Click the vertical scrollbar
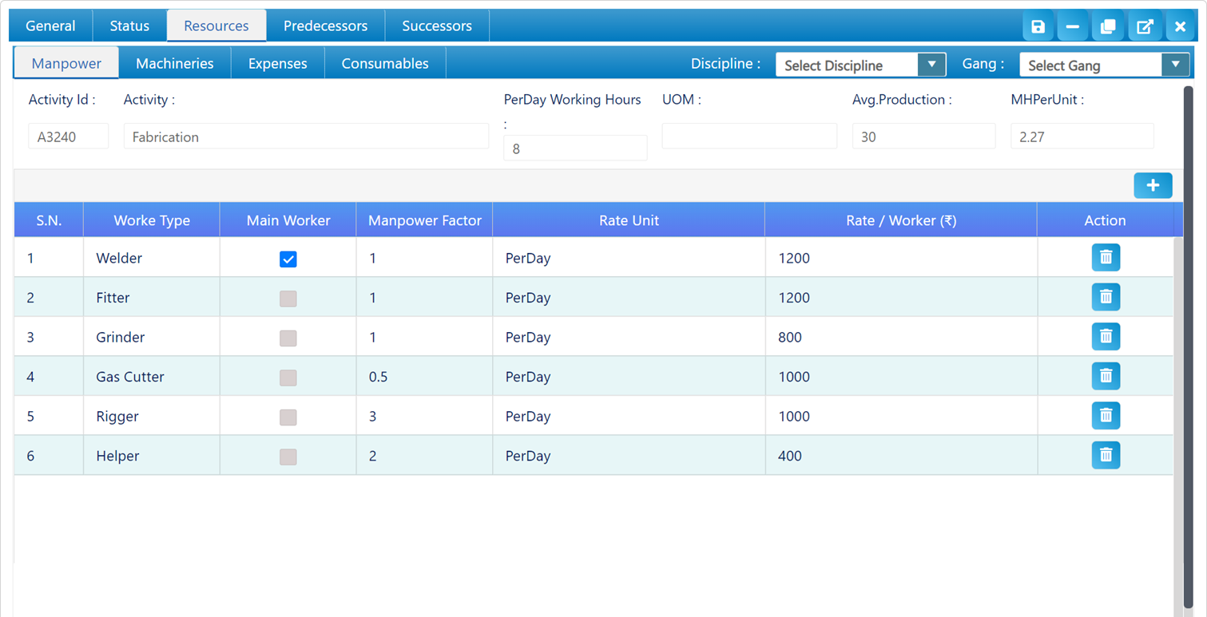Screen dimensions: 1207x617 pyautogui.click(x=1188, y=347)
